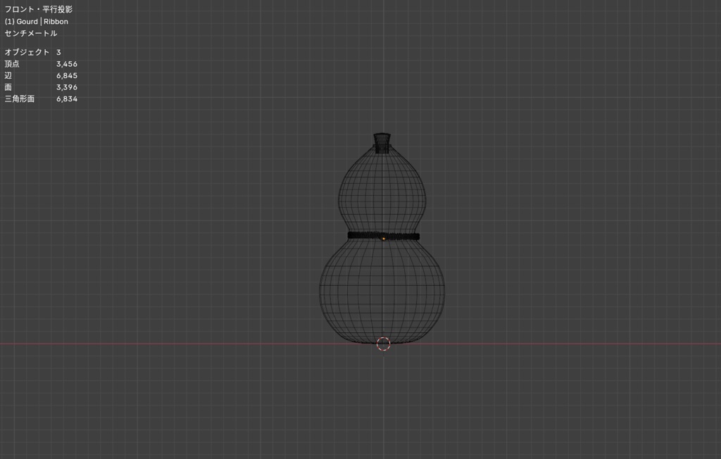Click the orange origin dot on the ribbon
Screen dimensions: 721x459
[x=384, y=238]
